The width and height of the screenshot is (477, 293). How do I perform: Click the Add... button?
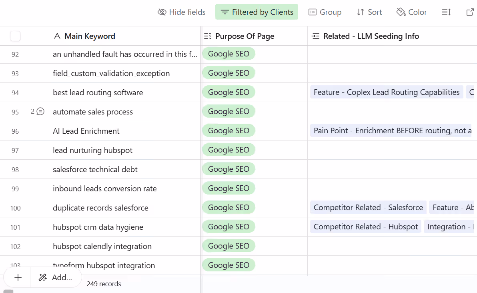[x=55, y=277]
